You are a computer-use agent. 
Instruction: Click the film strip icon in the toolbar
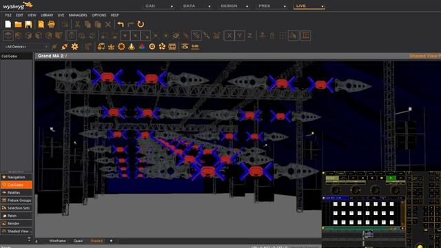pos(172,47)
